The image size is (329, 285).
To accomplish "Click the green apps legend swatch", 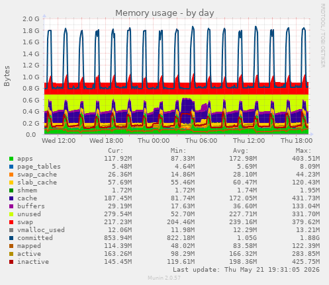I will [11, 159].
